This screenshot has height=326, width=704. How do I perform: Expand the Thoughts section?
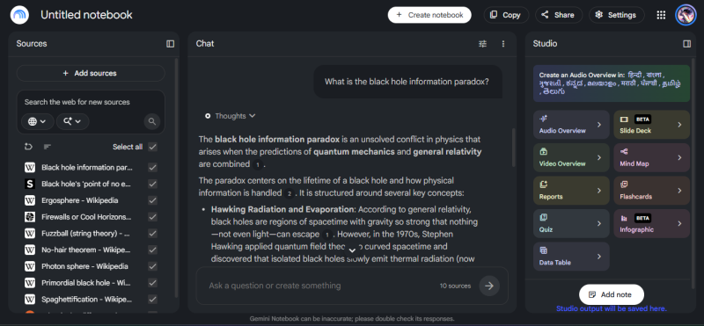[230, 116]
